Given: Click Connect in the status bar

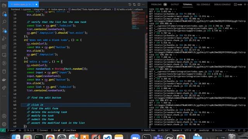Looking at the screenshot, I should click(42, 130).
